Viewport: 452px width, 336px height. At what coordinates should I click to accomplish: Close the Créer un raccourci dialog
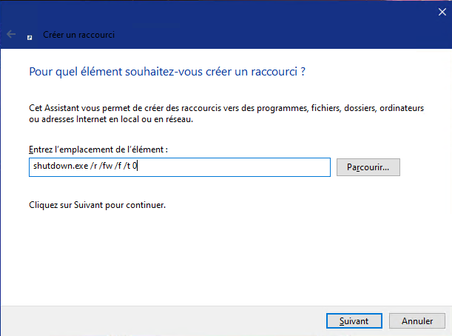(442, 12)
